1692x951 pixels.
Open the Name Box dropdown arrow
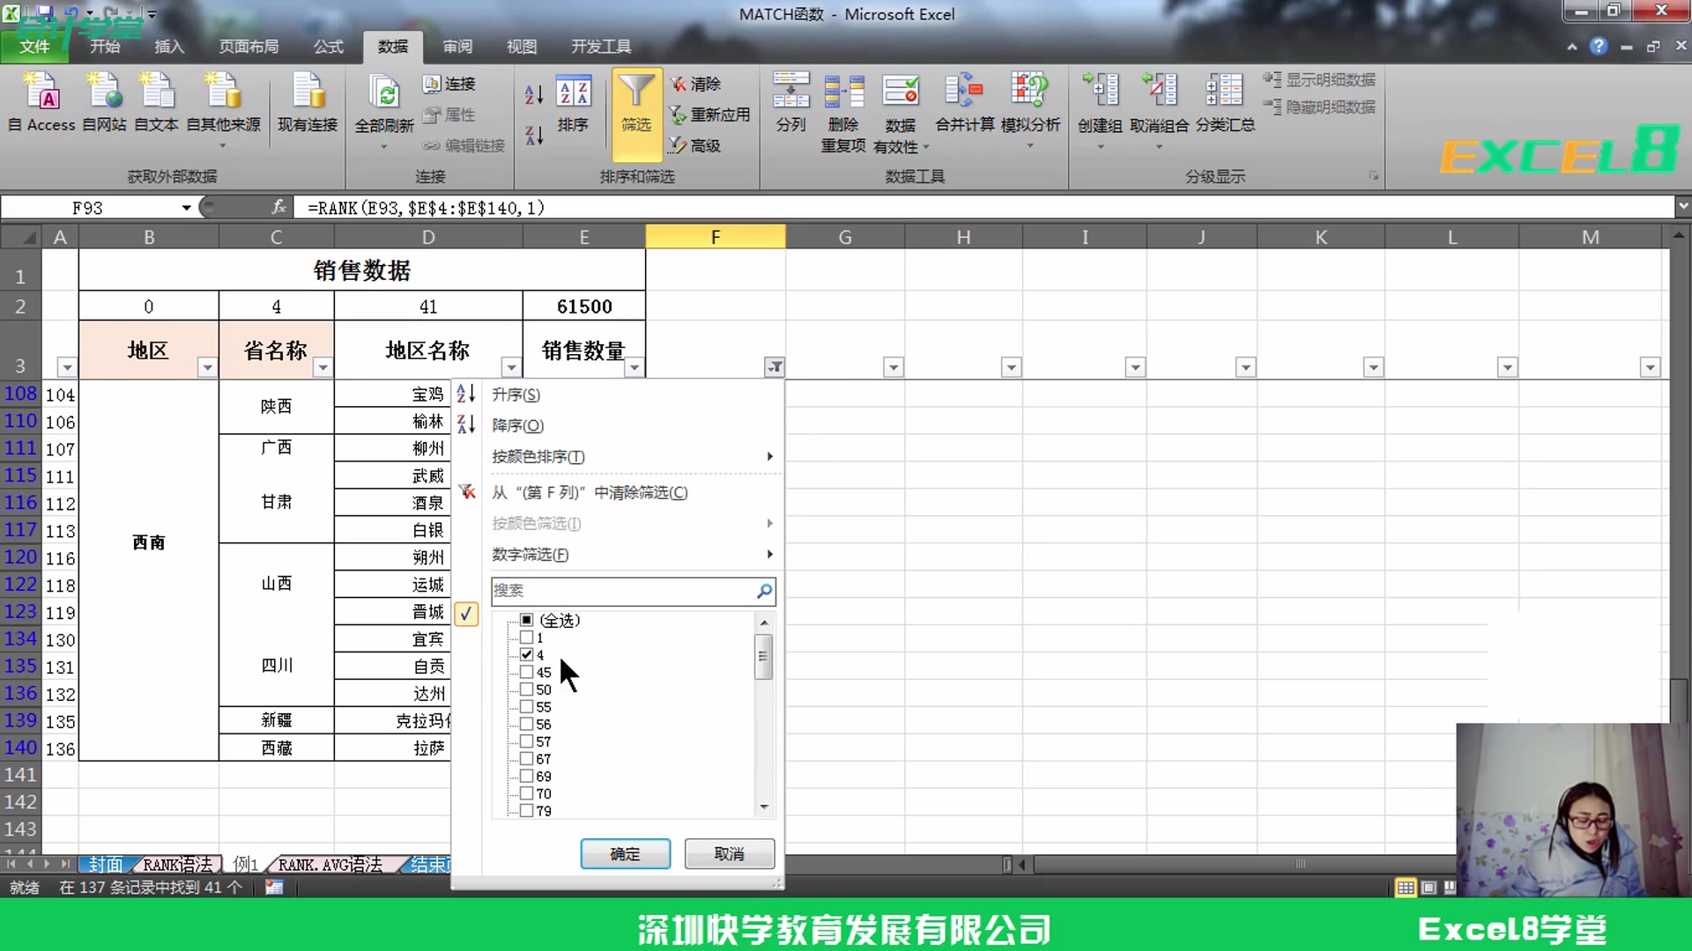click(x=186, y=207)
